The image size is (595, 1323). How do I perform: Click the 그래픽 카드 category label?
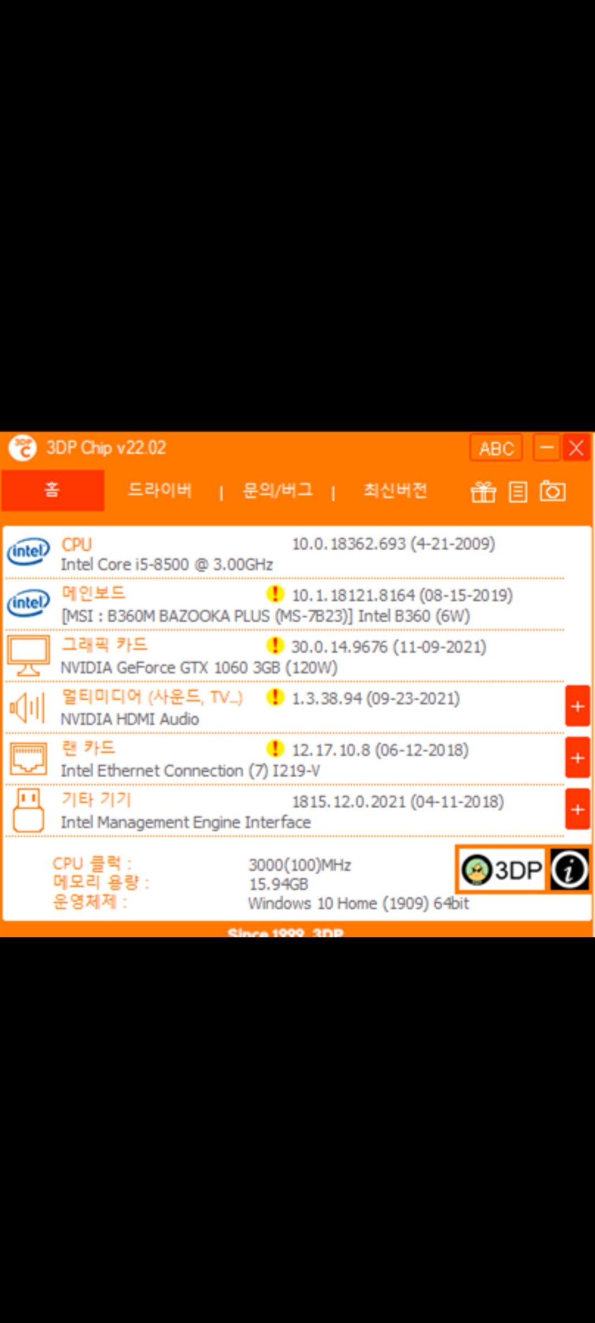tap(105, 645)
